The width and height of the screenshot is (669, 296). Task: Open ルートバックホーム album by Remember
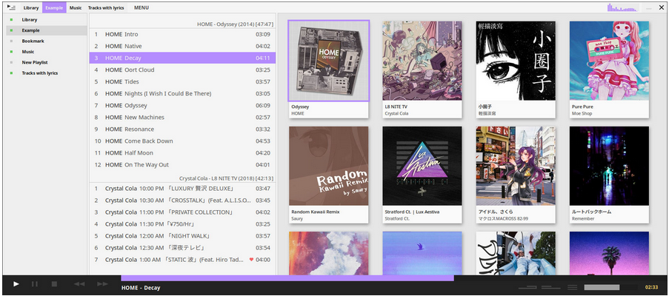click(609, 166)
